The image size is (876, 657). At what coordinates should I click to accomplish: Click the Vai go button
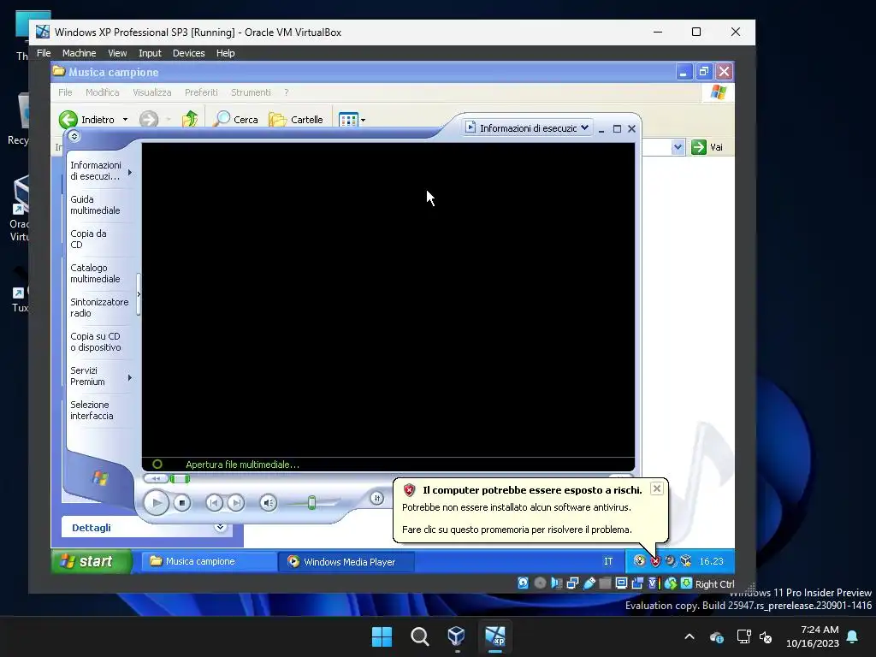[707, 147]
